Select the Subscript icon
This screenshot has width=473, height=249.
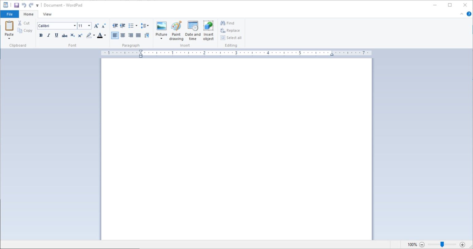[x=72, y=35]
